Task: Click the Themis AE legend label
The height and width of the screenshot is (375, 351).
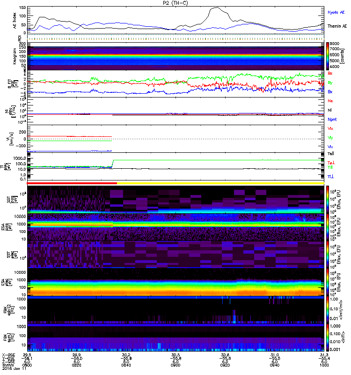Action: [x=337, y=27]
